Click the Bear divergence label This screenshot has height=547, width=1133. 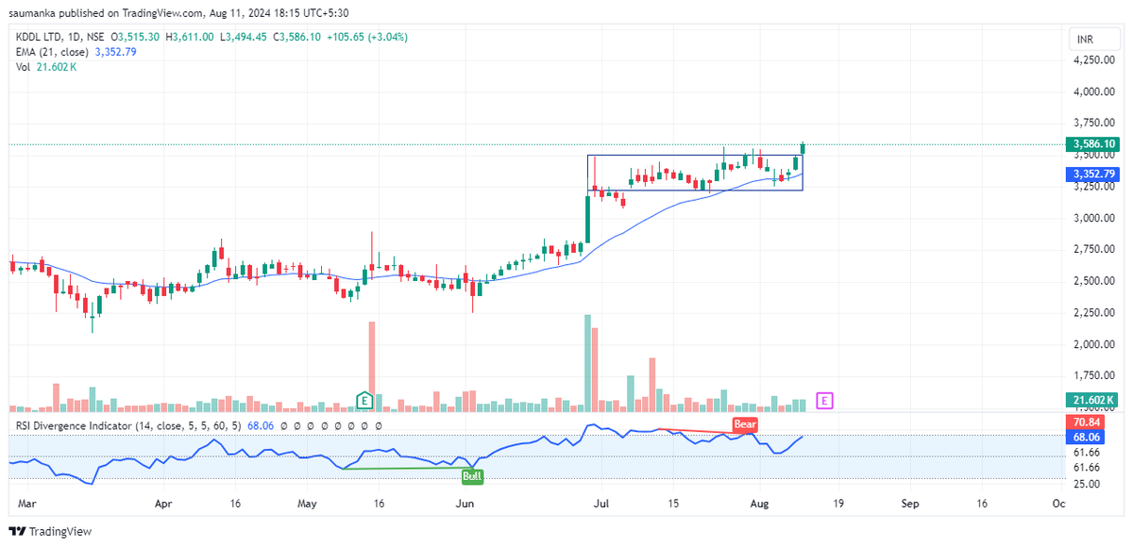tap(746, 425)
